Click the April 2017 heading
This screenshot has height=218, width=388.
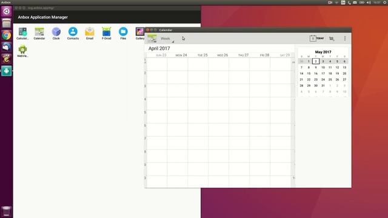[x=159, y=48]
